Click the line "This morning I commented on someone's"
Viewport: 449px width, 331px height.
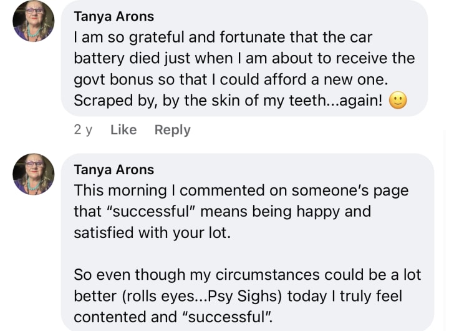[x=241, y=190]
